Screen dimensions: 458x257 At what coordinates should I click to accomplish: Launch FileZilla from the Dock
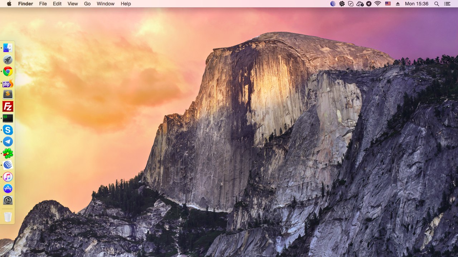tap(8, 107)
